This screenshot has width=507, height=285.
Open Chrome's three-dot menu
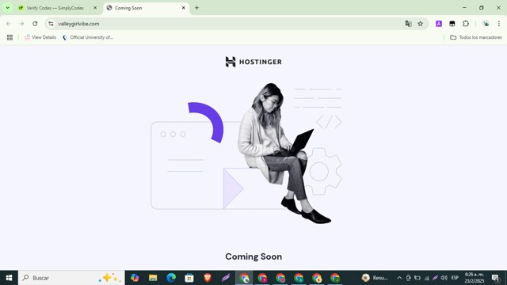tap(499, 24)
